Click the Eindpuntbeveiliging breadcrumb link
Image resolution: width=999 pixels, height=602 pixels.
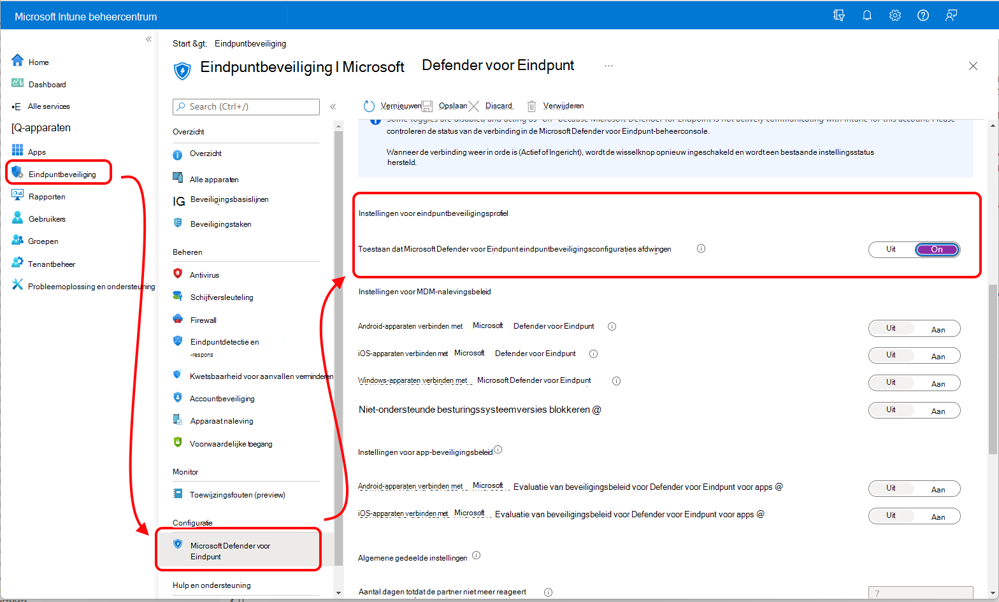[250, 43]
